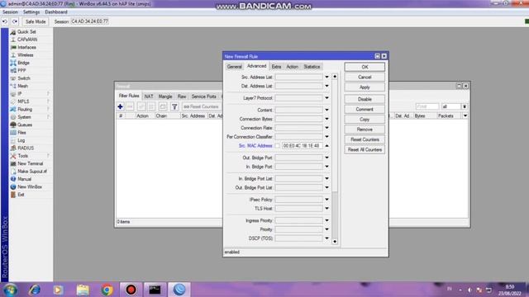The height and width of the screenshot is (297, 529).
Task: Switch to General tab
Action: (x=235, y=67)
